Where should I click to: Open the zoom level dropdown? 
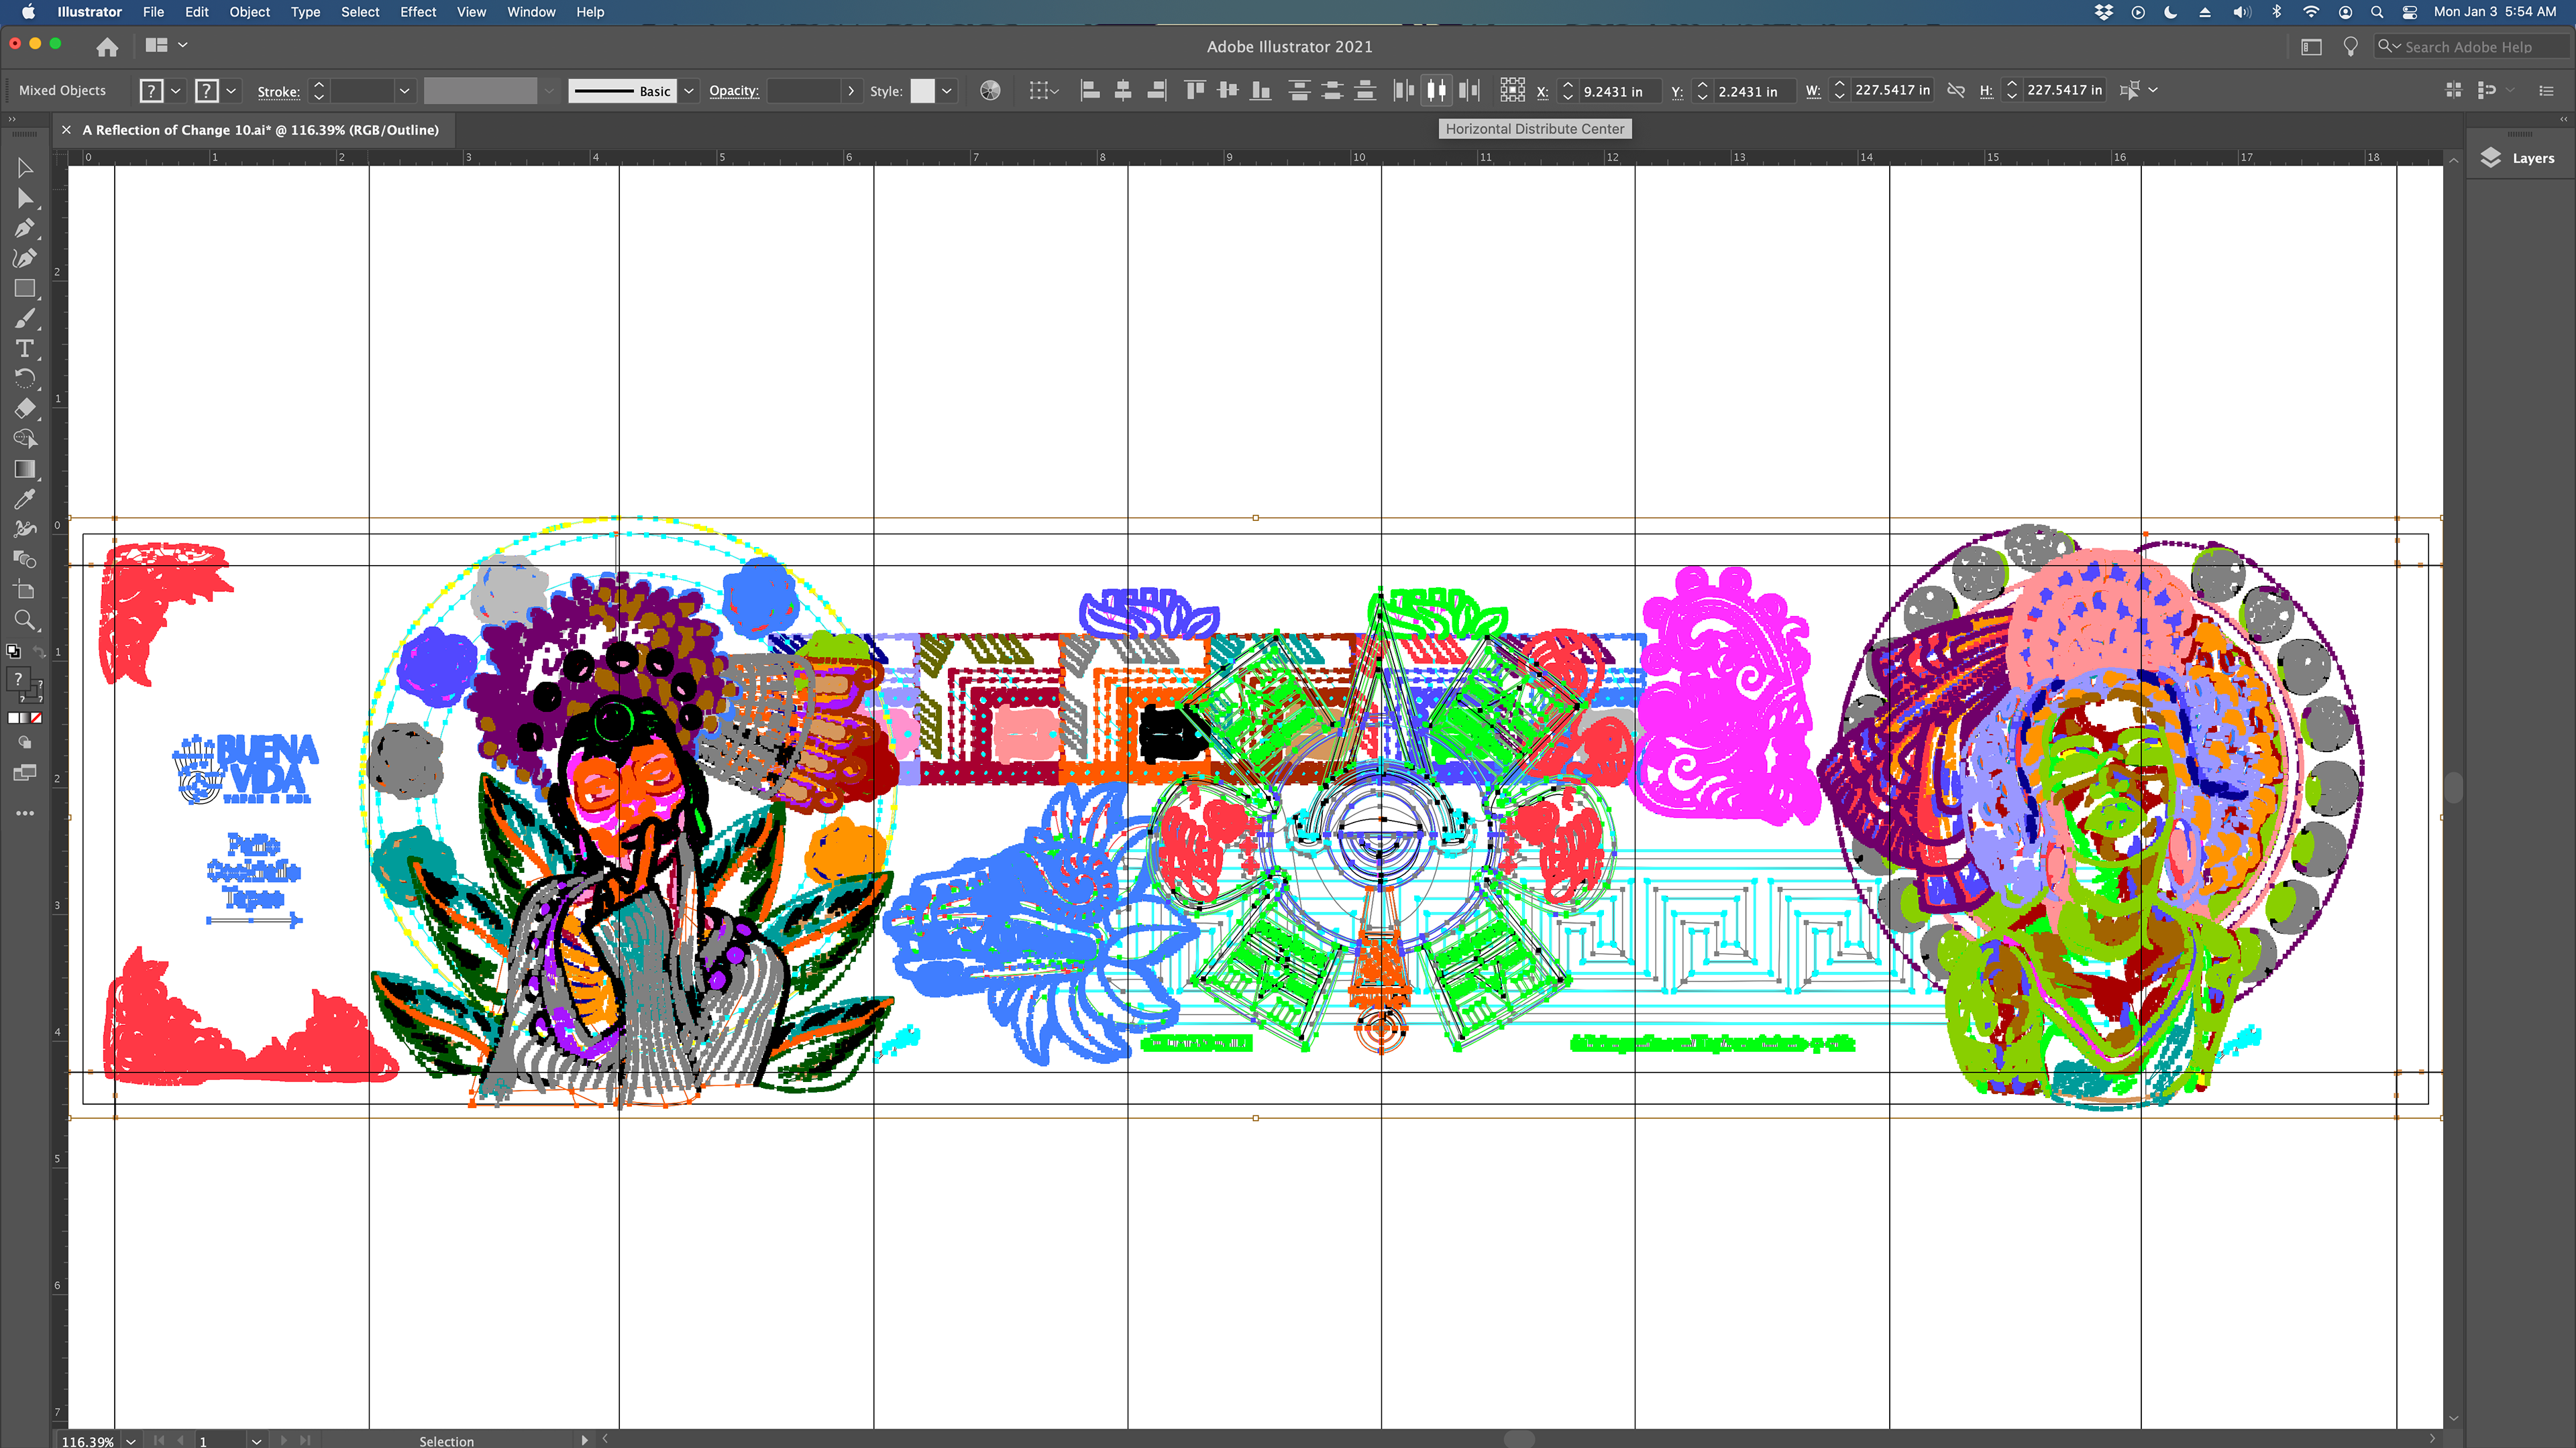pos(131,1440)
